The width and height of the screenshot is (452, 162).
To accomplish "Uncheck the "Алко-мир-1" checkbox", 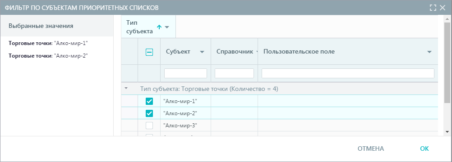I will click(x=149, y=101).
